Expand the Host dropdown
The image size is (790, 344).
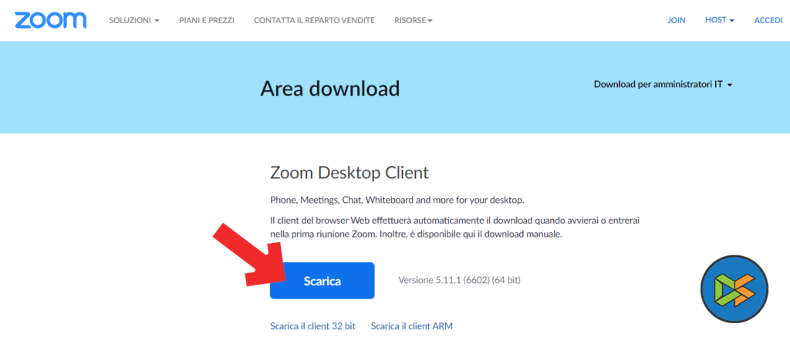point(720,20)
